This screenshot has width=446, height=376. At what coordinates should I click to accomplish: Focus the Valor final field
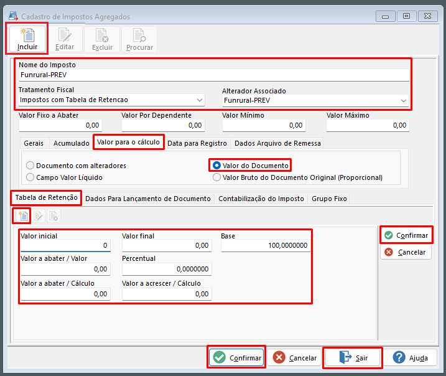(167, 246)
